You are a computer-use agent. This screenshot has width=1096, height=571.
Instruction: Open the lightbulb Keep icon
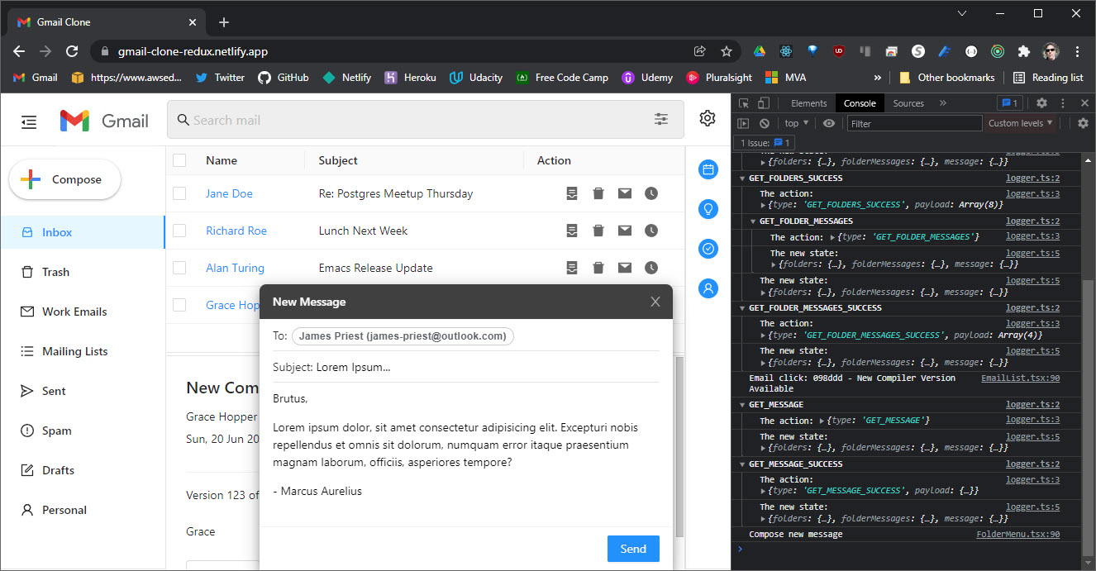coord(708,210)
